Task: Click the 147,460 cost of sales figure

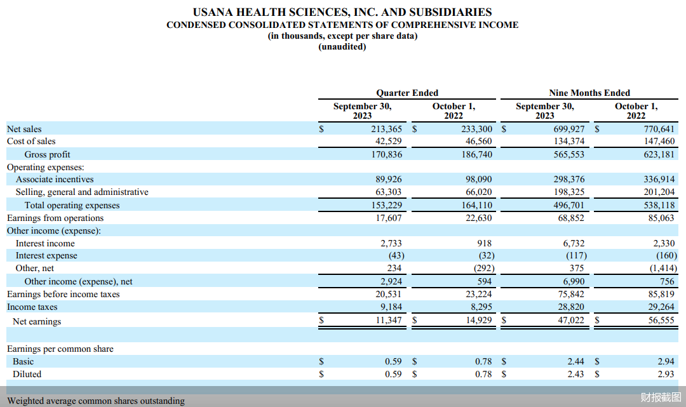Action: point(659,141)
